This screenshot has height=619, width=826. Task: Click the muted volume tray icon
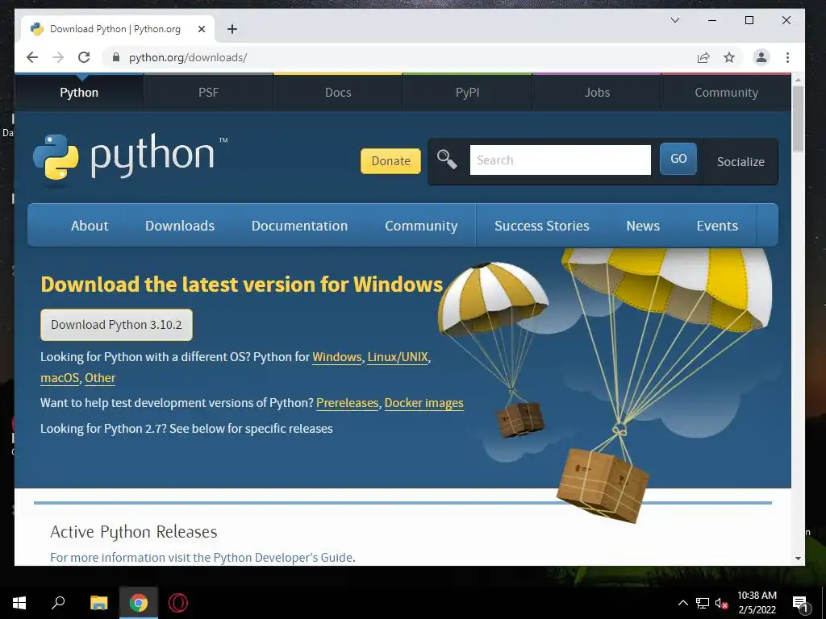[x=721, y=603]
